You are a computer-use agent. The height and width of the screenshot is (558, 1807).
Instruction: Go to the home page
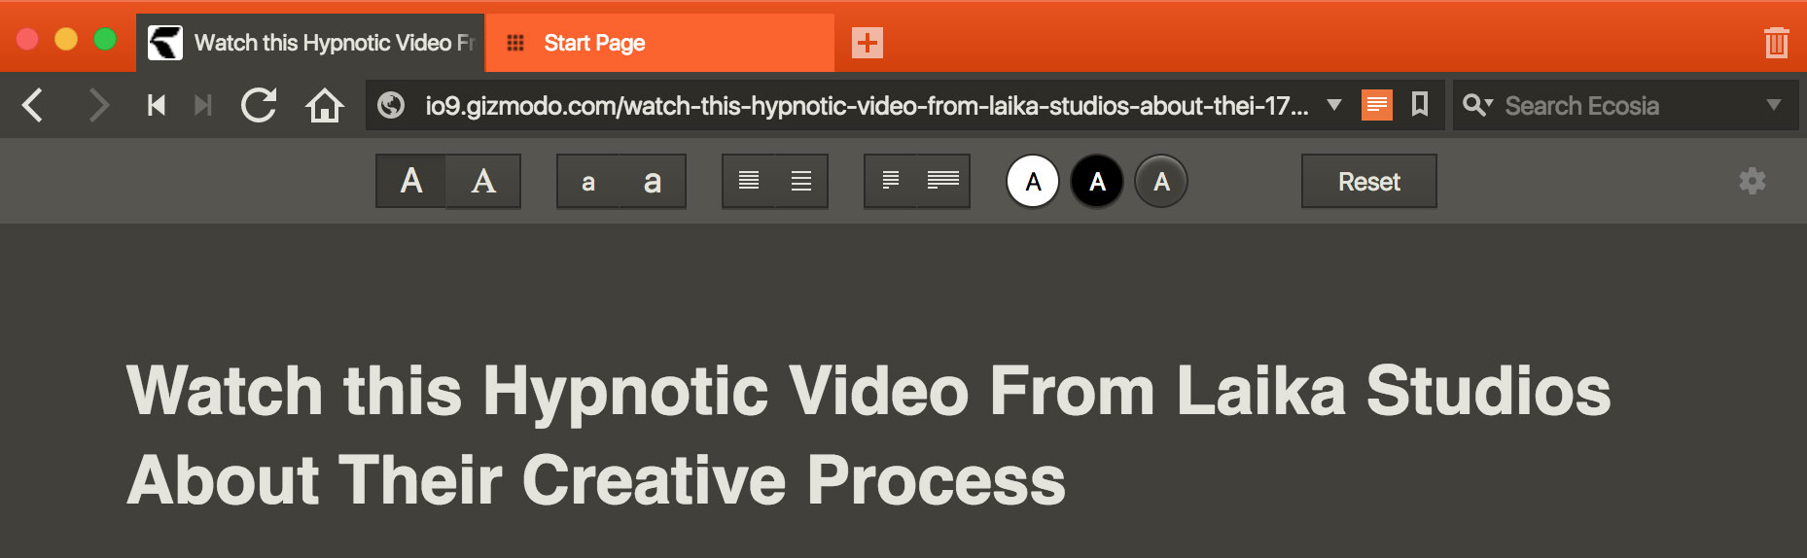coord(325,105)
